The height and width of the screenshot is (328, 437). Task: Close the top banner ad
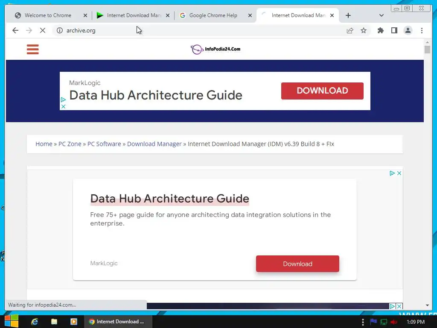pos(63,106)
